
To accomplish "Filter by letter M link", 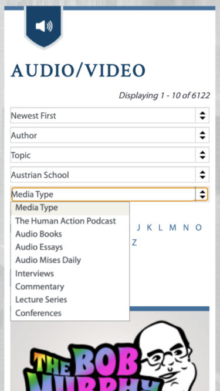I will pos(172,228).
